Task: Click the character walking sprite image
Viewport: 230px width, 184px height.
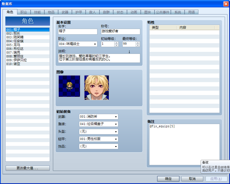Action: tap(69, 86)
